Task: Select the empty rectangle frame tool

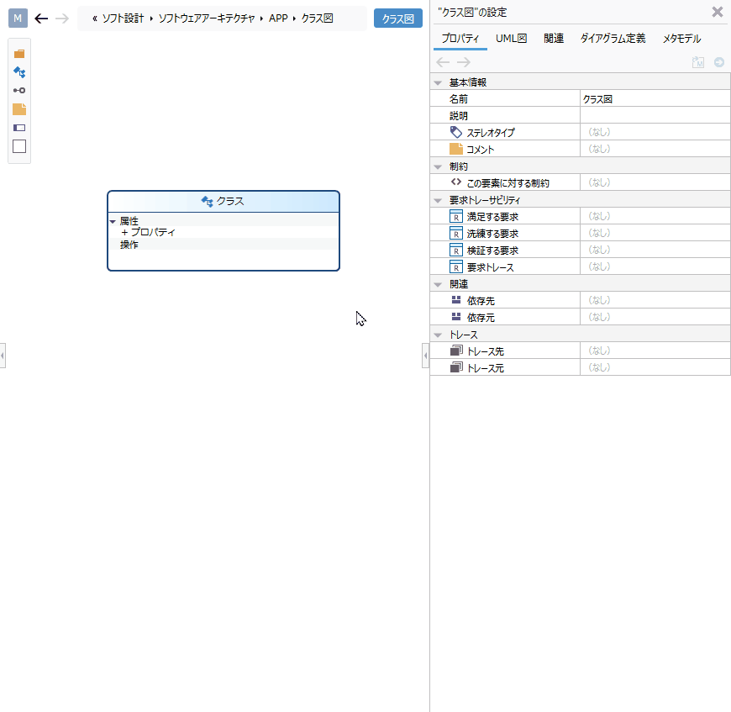Action: (19, 146)
